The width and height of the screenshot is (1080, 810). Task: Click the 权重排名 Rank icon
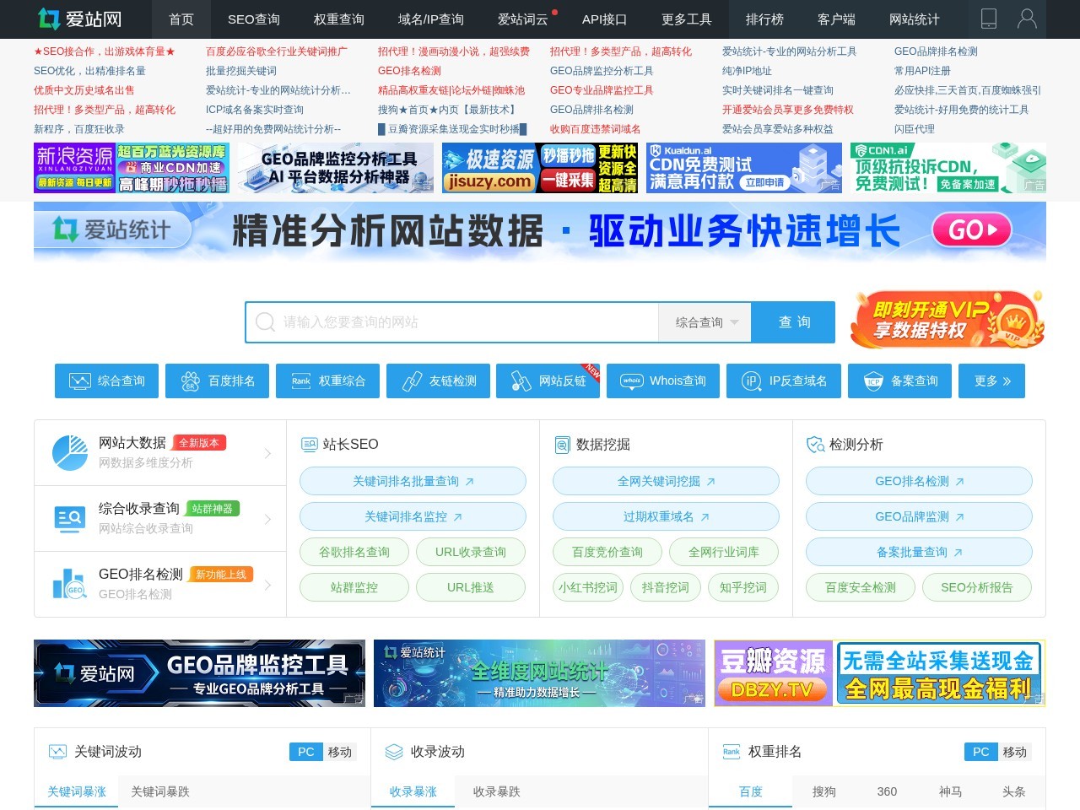tap(732, 752)
